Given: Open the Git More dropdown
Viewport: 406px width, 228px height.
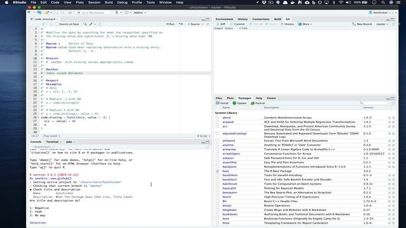Looking at the screenshot, I should [304, 24].
